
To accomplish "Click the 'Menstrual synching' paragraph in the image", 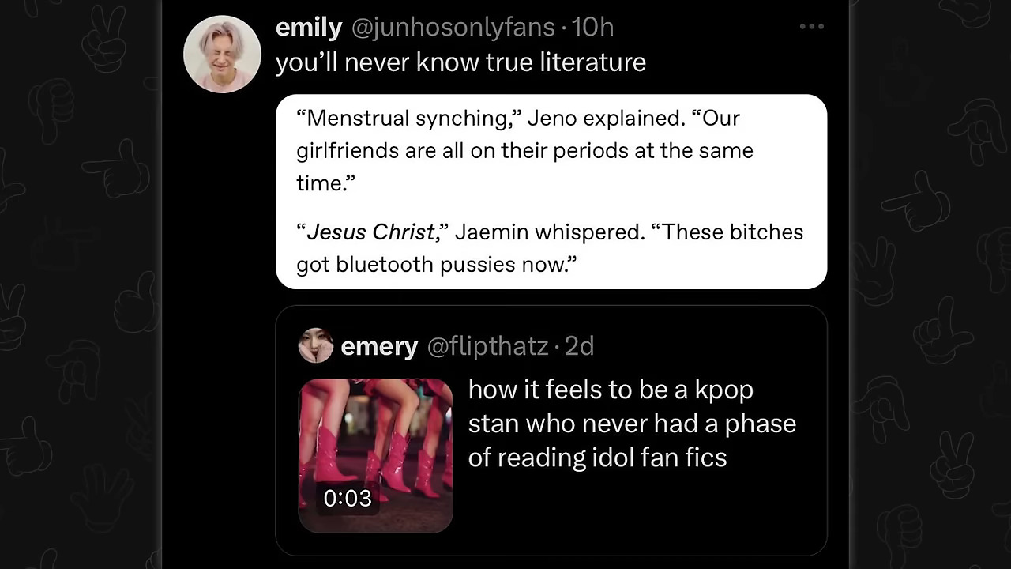I will coord(525,150).
